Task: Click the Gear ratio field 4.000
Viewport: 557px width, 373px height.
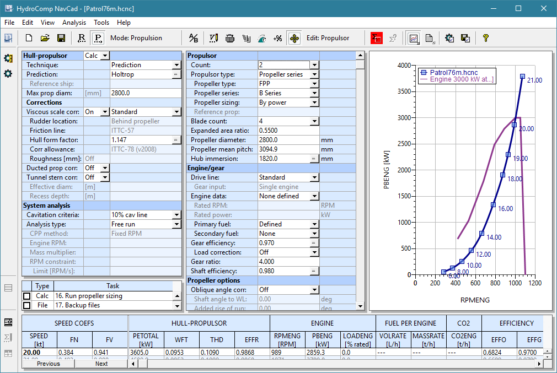Action: [x=288, y=262]
